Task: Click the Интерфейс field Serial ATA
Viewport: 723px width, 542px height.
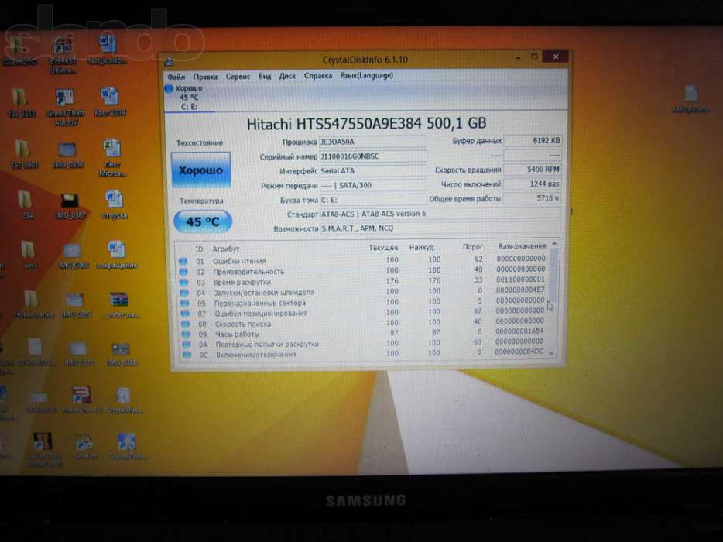Action: point(373,170)
